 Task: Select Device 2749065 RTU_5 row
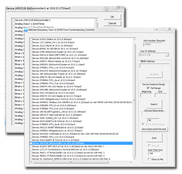click(x=53, y=83)
